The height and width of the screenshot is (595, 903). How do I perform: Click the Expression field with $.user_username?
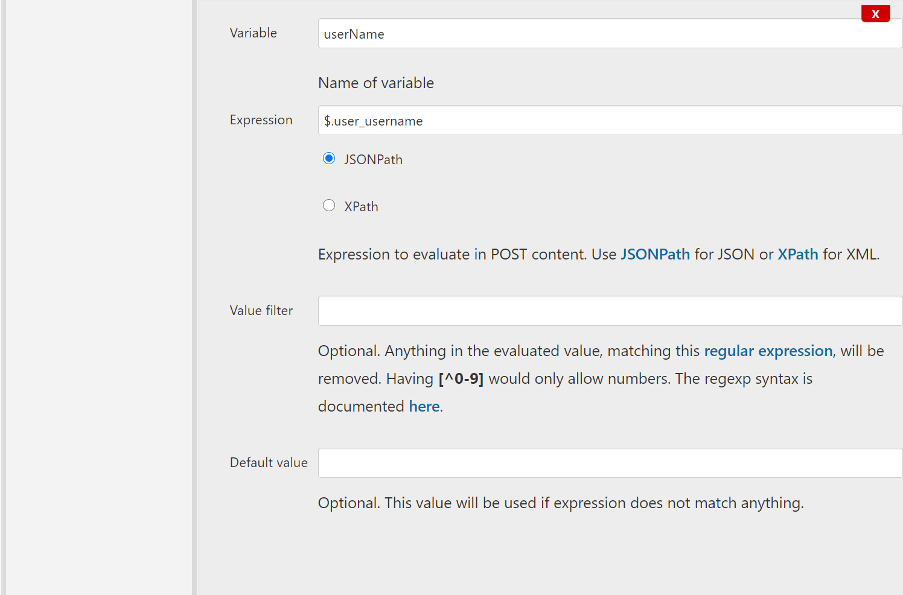pyautogui.click(x=610, y=120)
